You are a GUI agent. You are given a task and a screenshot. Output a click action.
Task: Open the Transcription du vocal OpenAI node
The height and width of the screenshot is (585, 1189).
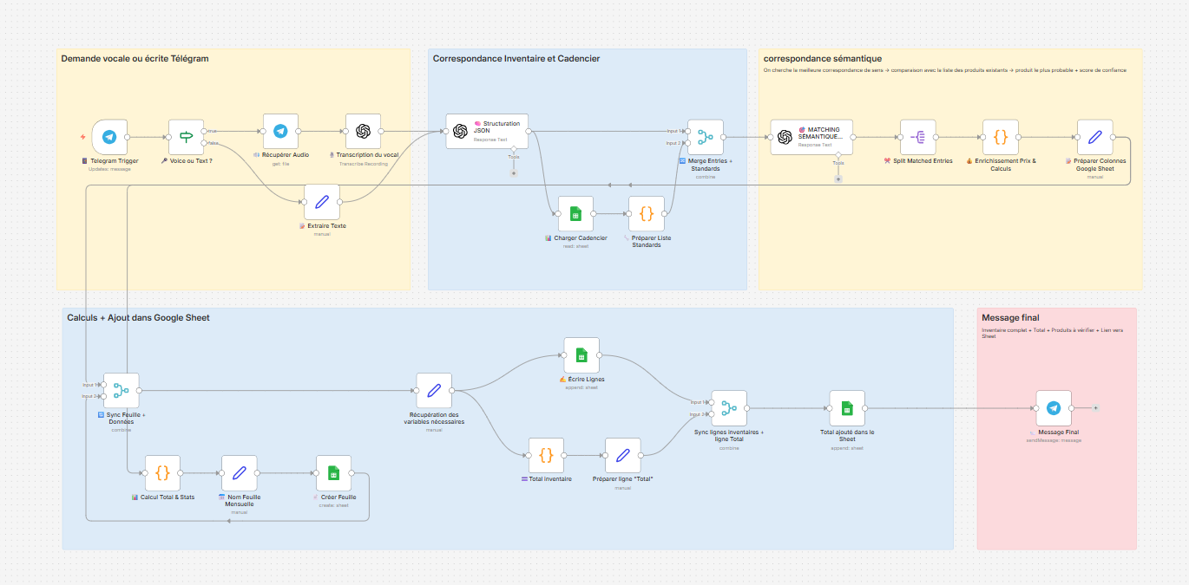point(363,131)
